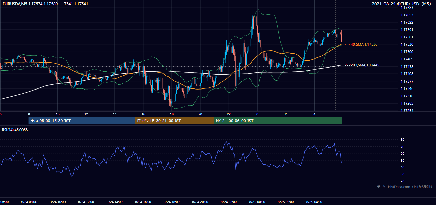Click the 8/24 22:00 time axis label

click(x=229, y=202)
